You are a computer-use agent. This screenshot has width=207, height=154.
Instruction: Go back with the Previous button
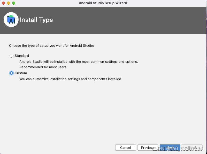tap(148, 148)
